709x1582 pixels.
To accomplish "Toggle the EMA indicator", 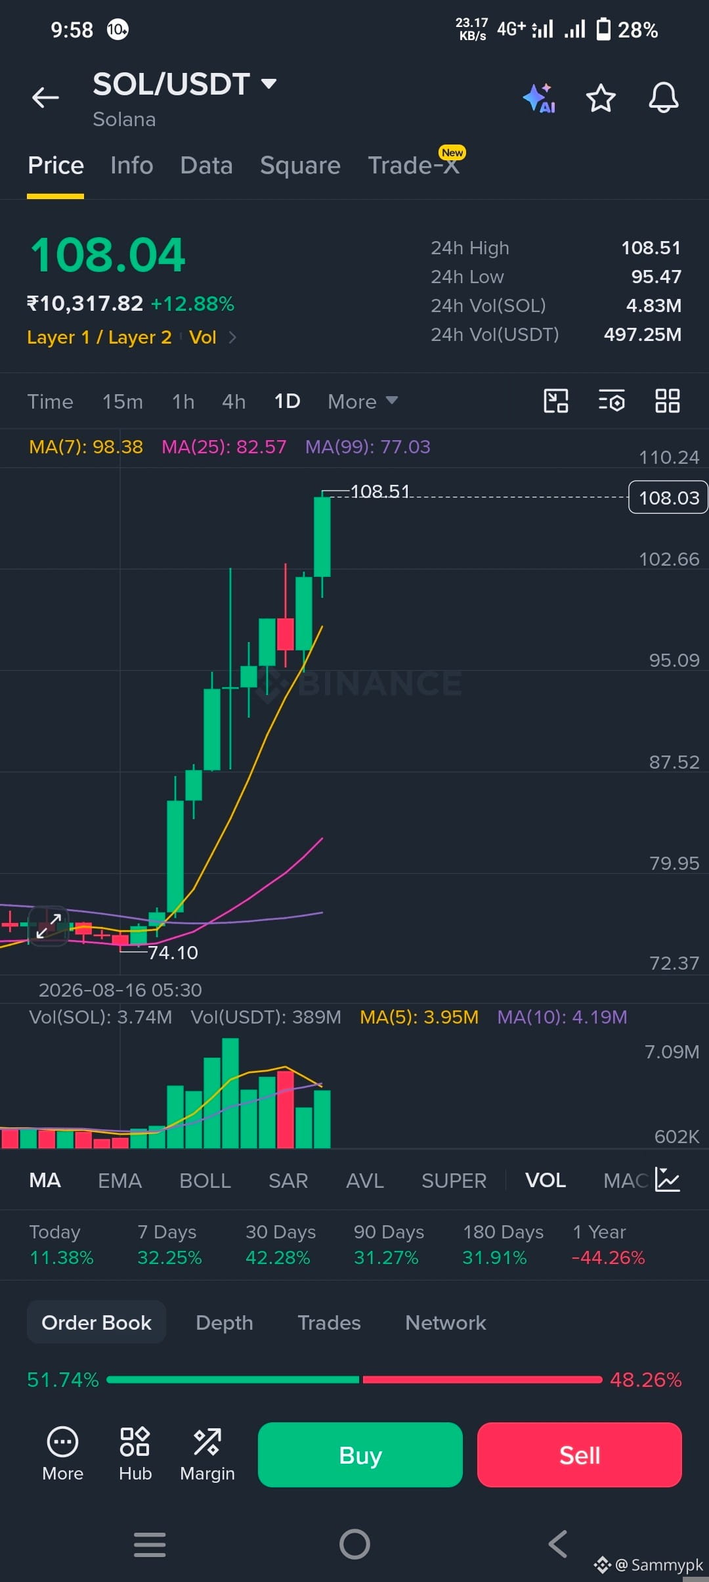I will [119, 1181].
